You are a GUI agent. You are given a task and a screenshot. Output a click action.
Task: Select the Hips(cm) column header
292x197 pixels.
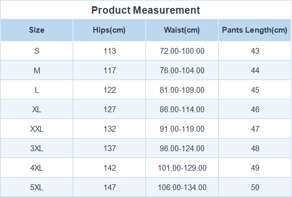109,30
